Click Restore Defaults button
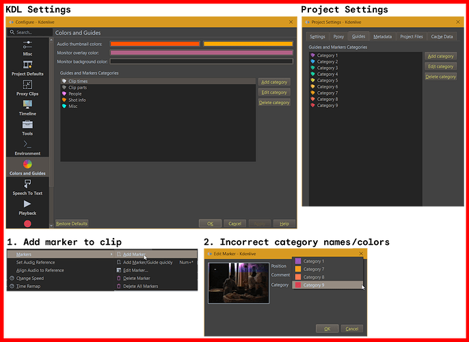The width and height of the screenshot is (469, 342). [72, 224]
